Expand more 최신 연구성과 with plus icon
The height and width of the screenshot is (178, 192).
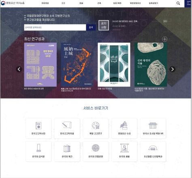coord(164,39)
